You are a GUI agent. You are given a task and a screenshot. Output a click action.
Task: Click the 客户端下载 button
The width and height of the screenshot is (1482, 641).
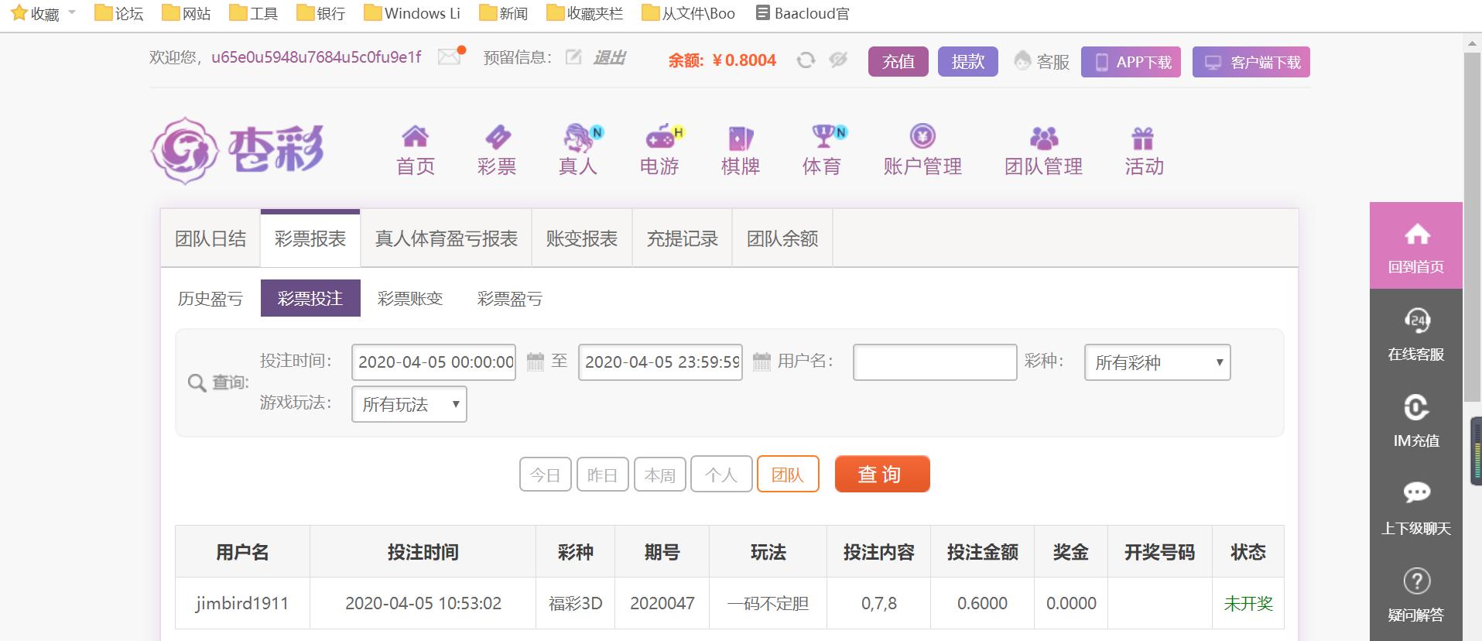pos(1251,62)
